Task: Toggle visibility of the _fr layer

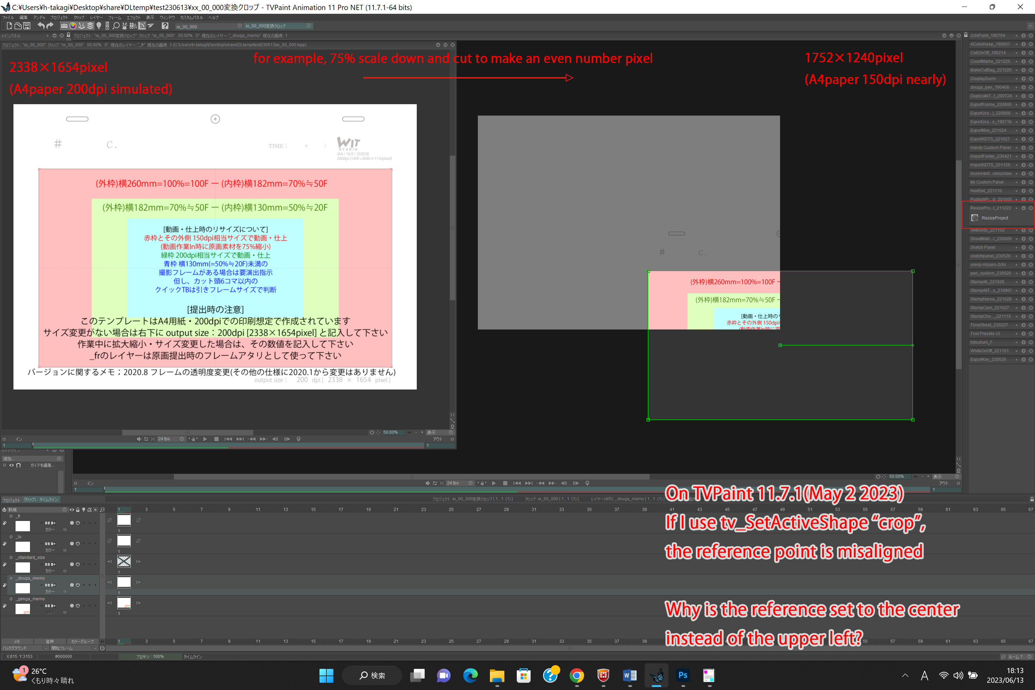Action: point(72,523)
